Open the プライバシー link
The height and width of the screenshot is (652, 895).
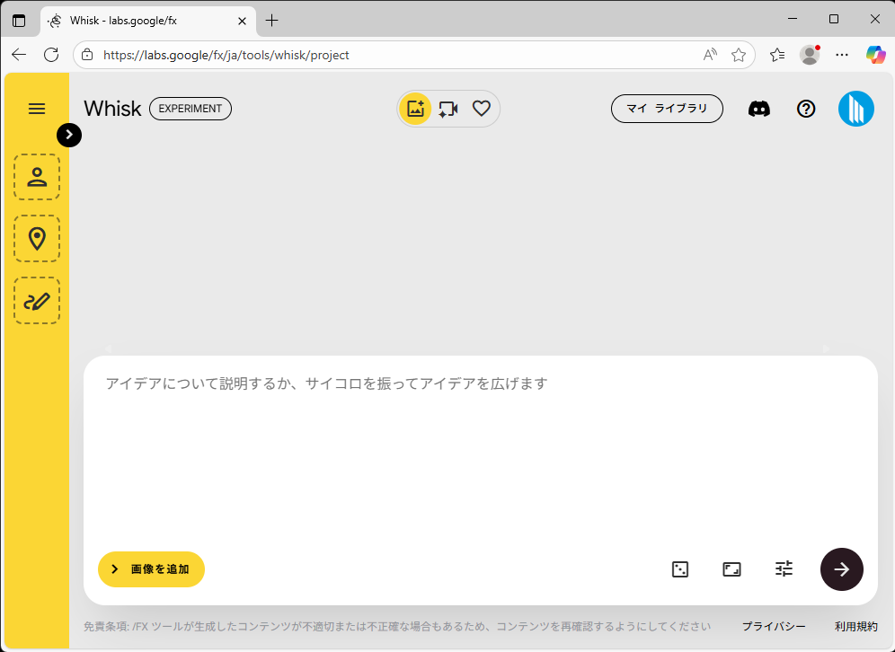tap(773, 627)
